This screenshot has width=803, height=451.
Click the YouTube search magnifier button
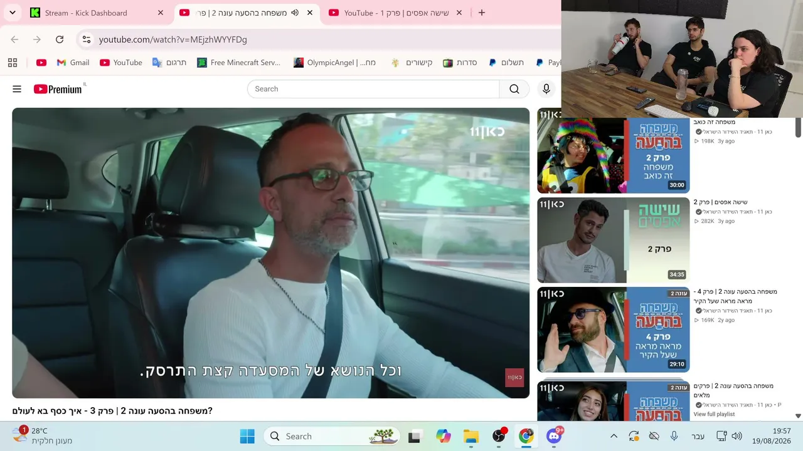[x=514, y=89]
